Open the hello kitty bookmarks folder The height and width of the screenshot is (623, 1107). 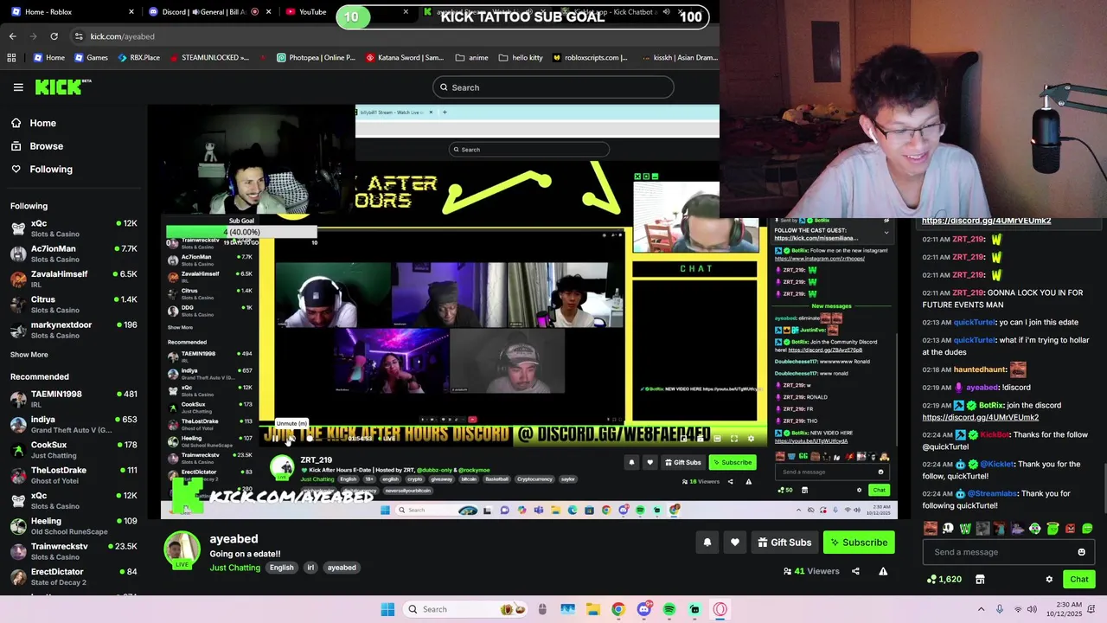(x=521, y=58)
